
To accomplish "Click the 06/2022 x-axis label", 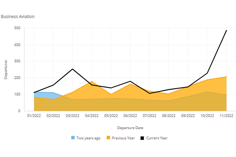I will 130,116.
